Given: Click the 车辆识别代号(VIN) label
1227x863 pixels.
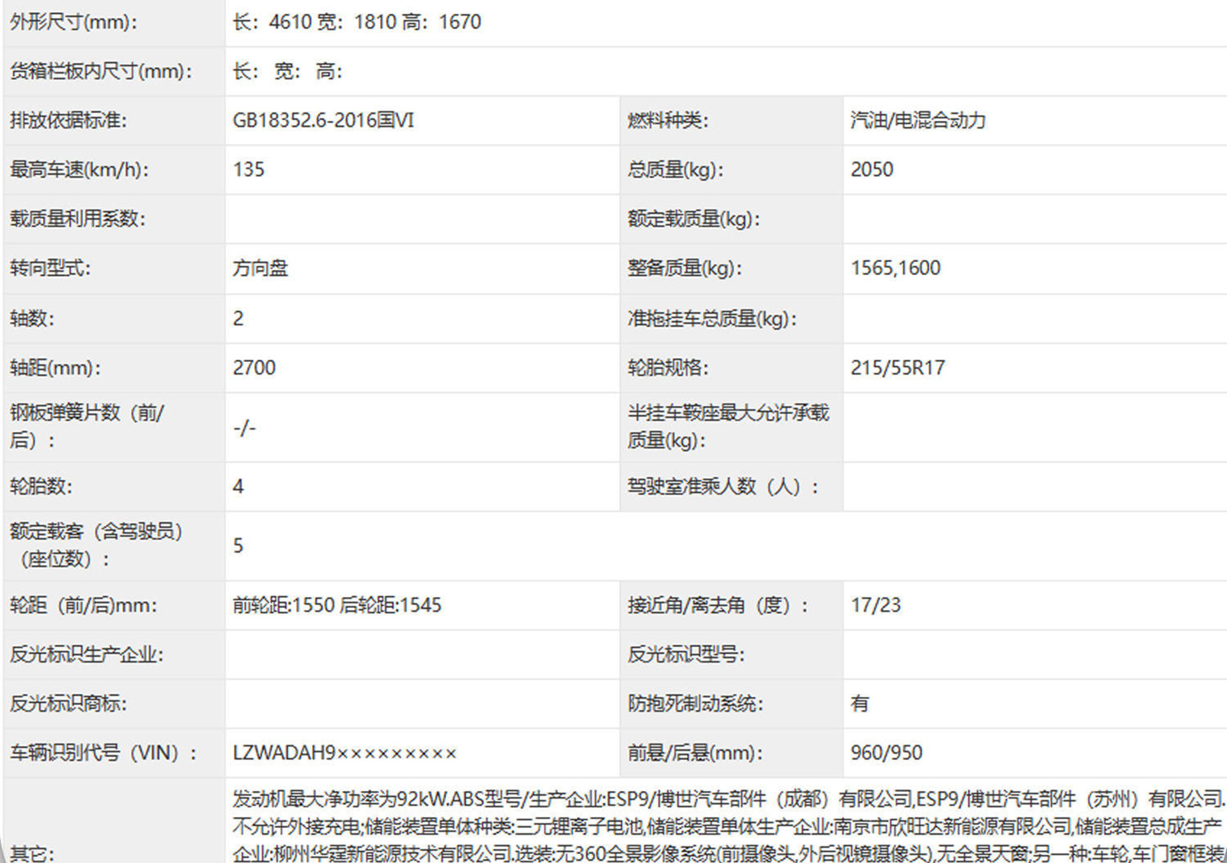Looking at the screenshot, I should [x=104, y=753].
